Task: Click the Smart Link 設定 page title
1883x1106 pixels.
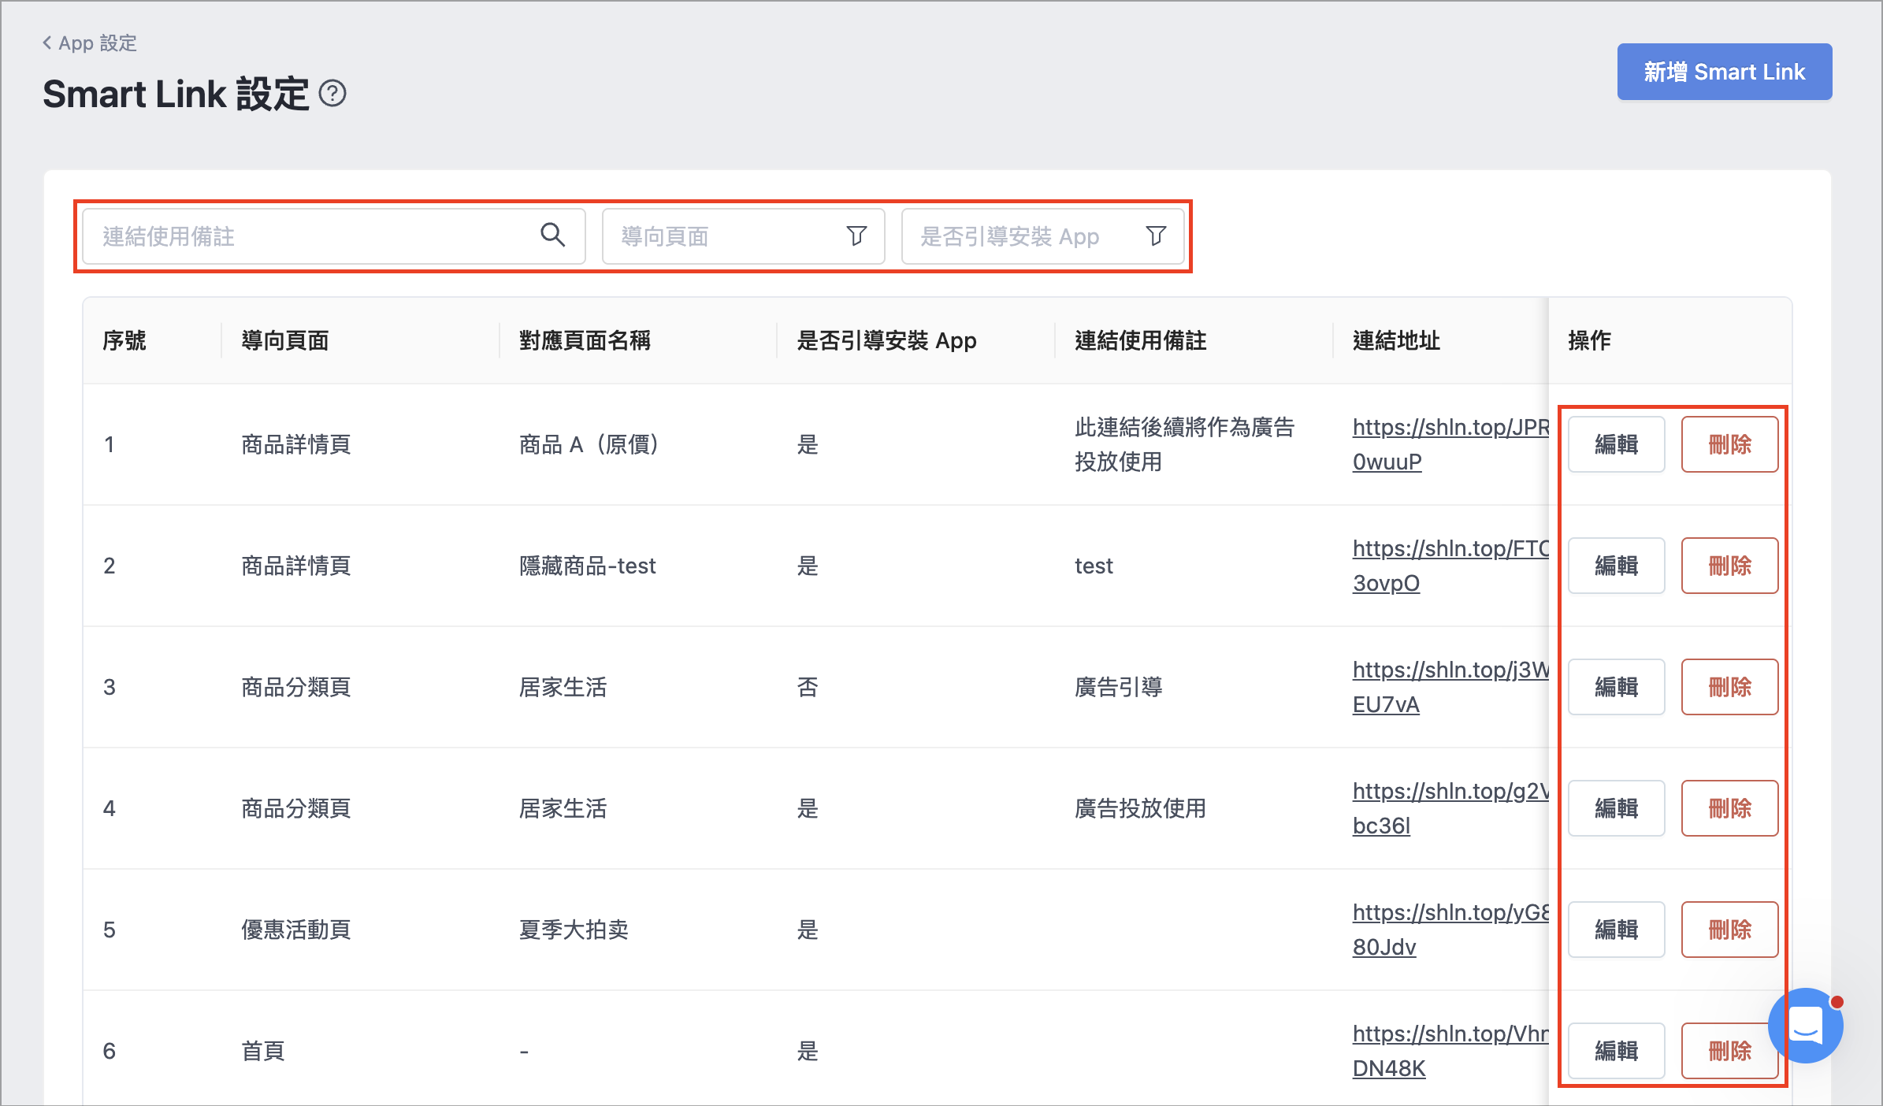Action: click(176, 94)
